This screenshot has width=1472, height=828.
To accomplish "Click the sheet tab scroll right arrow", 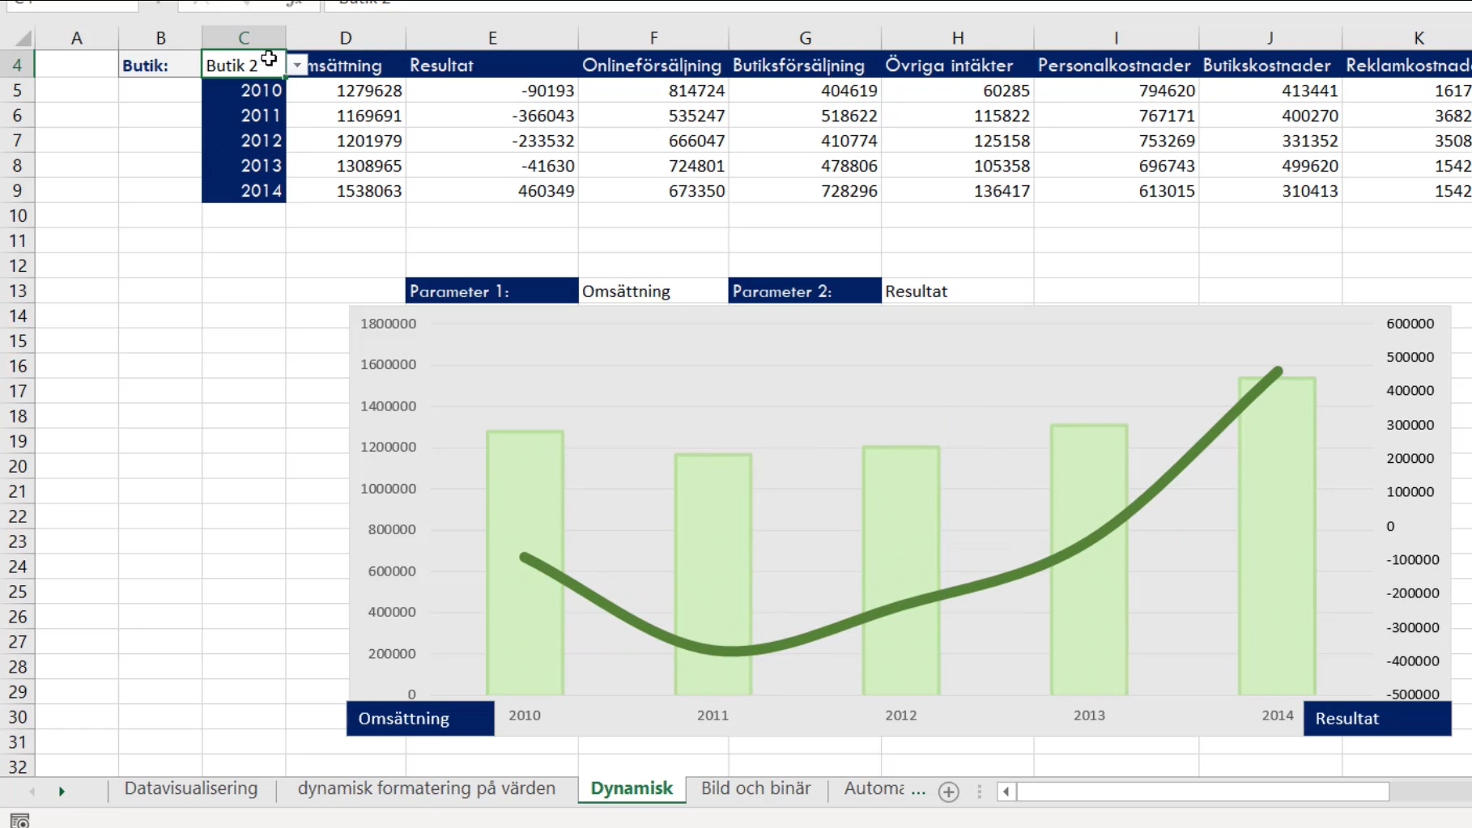I will pos(62,792).
